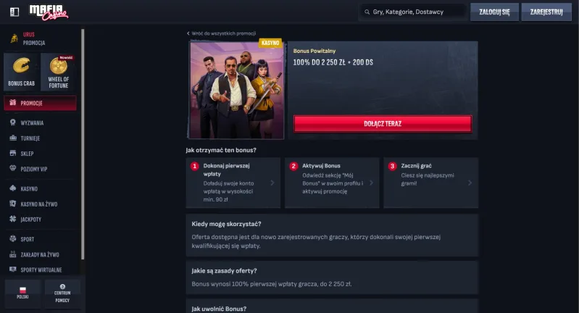Image resolution: width=579 pixels, height=313 pixels.
Task: Click the Sporty wirtualne icon
Action: 13,270
